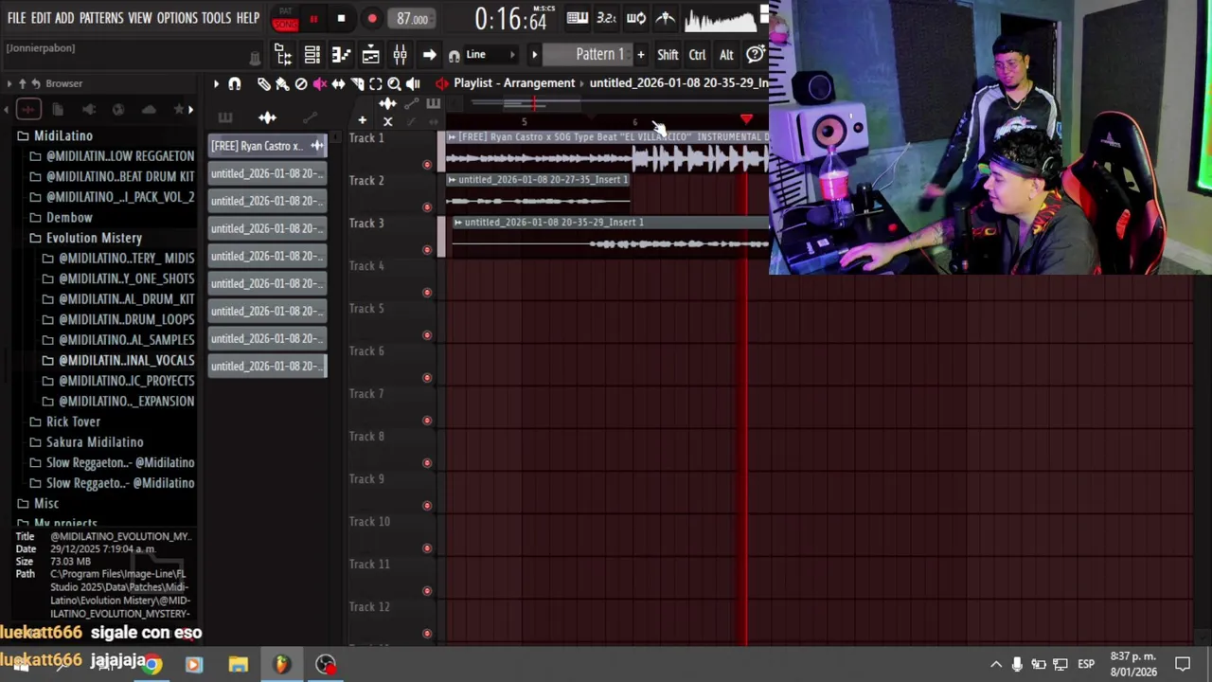
Task: Click the record button
Action: pos(372,19)
